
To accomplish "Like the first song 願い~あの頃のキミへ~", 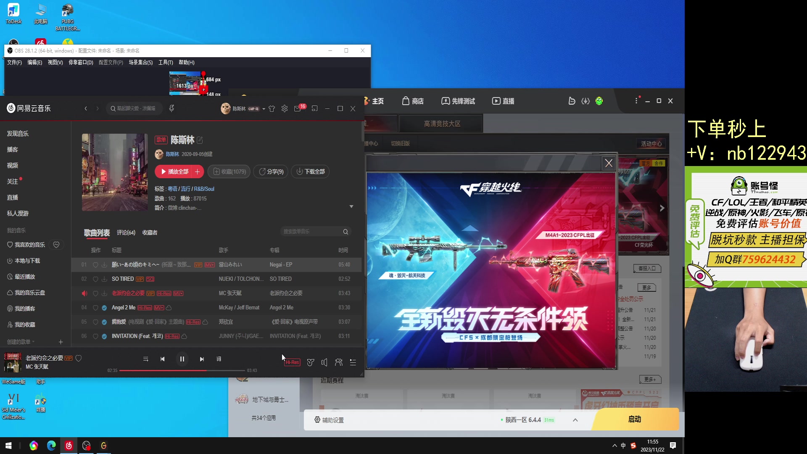I will coord(95,265).
